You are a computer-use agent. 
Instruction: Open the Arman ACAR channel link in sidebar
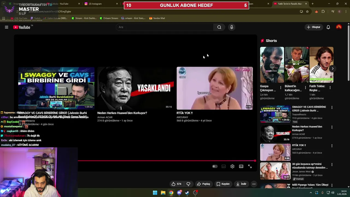point(298,134)
